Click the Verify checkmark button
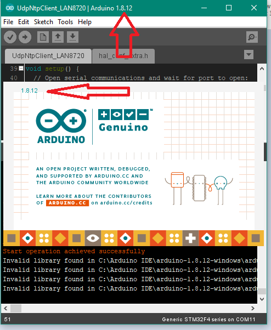The width and height of the screenshot is (271, 330). click(10, 37)
